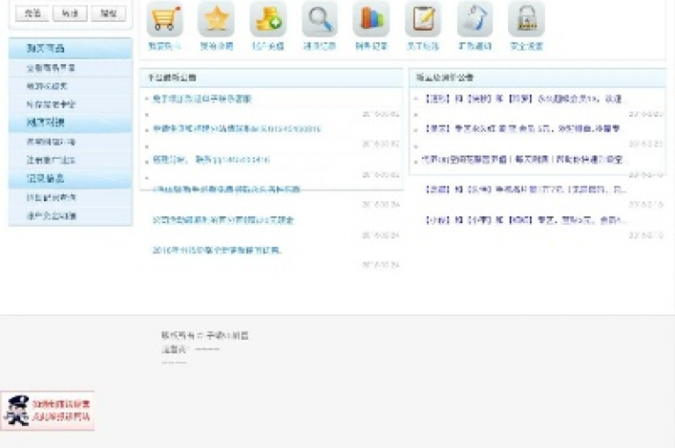The width and height of the screenshot is (675, 448).
Task: Open the shopping cart icon
Action: pyautogui.click(x=165, y=19)
